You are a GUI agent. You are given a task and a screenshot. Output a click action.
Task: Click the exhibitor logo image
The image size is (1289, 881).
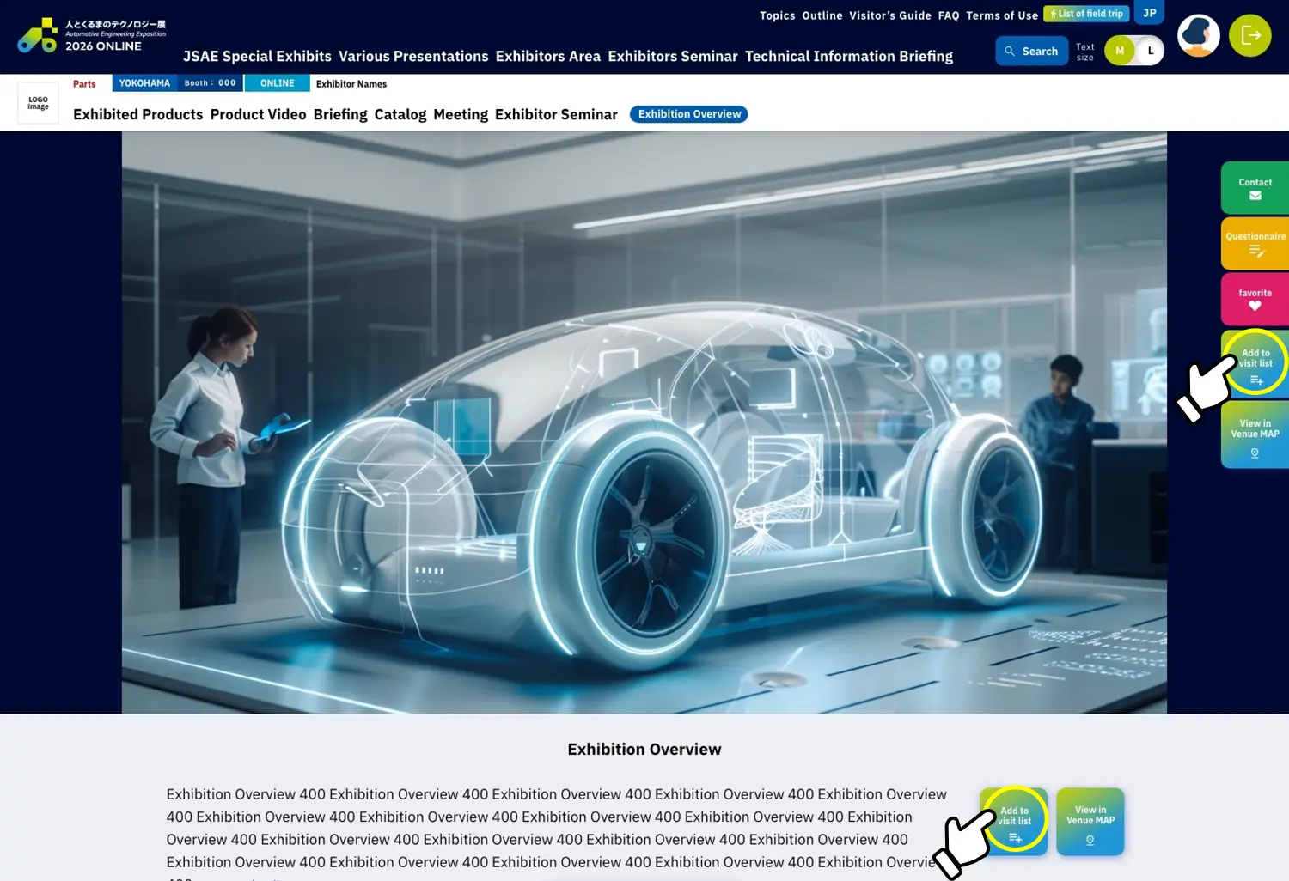point(38,103)
